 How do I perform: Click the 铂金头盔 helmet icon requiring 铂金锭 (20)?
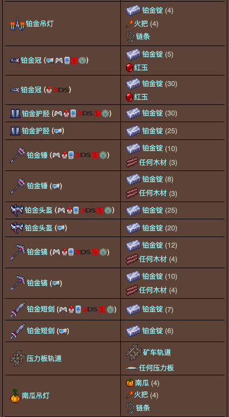(x=17, y=228)
